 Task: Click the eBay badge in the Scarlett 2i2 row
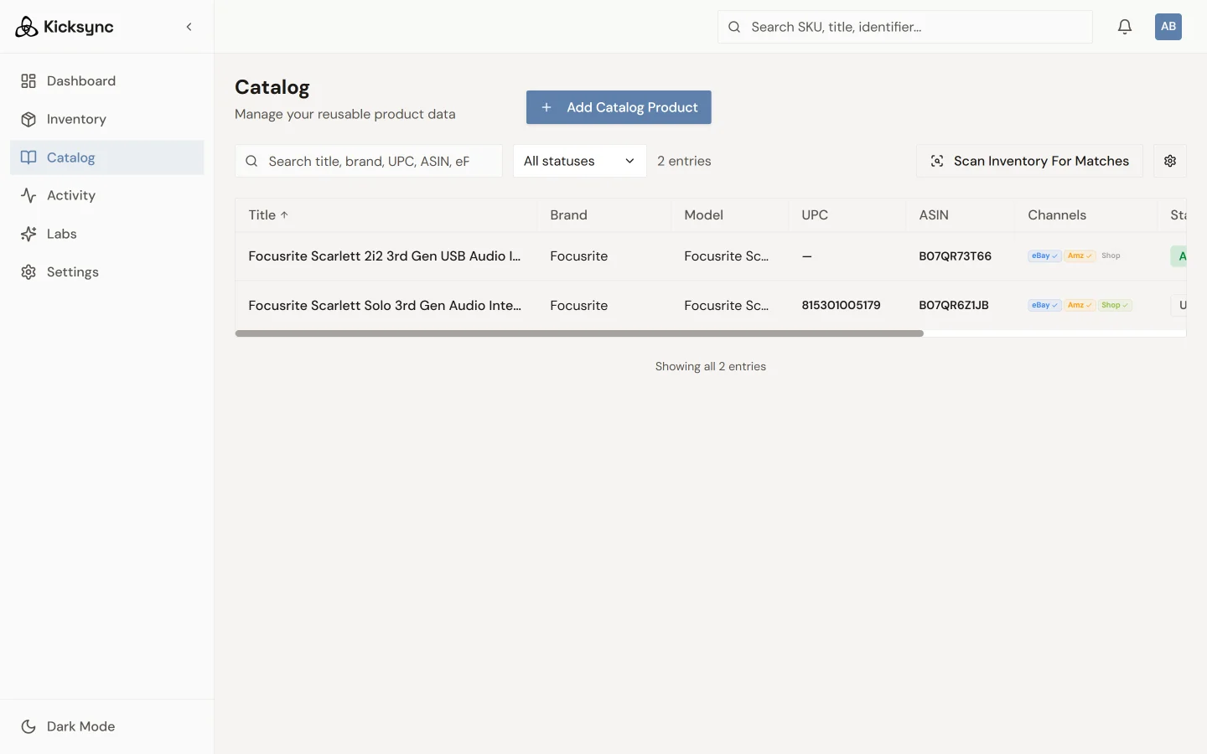(x=1044, y=256)
